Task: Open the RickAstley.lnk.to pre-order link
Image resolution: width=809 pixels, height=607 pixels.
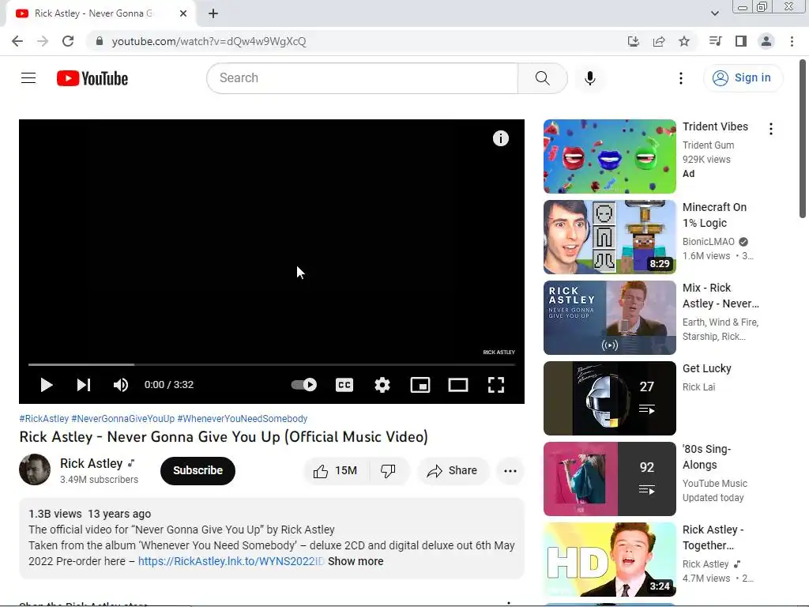Action: coord(231,561)
